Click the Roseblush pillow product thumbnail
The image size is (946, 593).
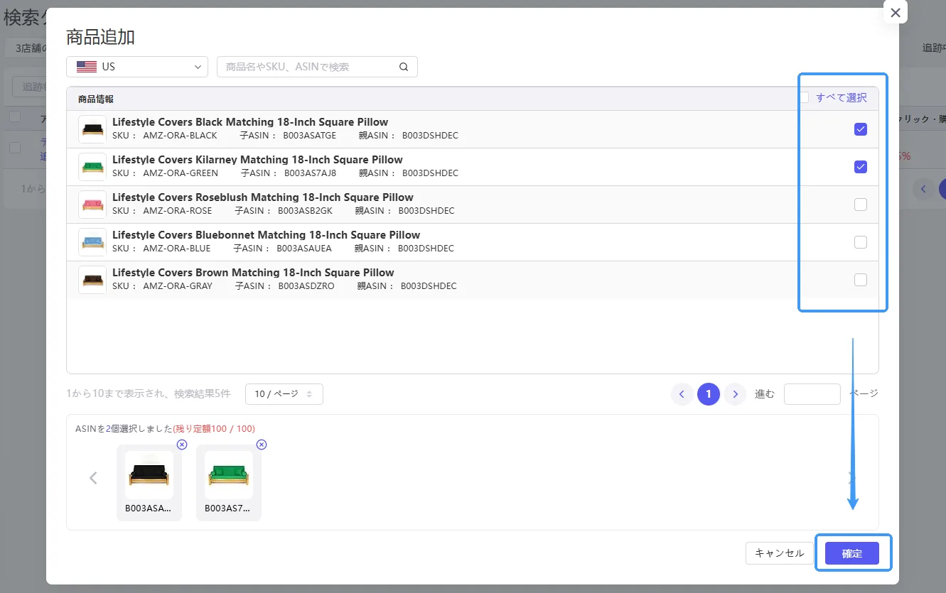click(92, 205)
